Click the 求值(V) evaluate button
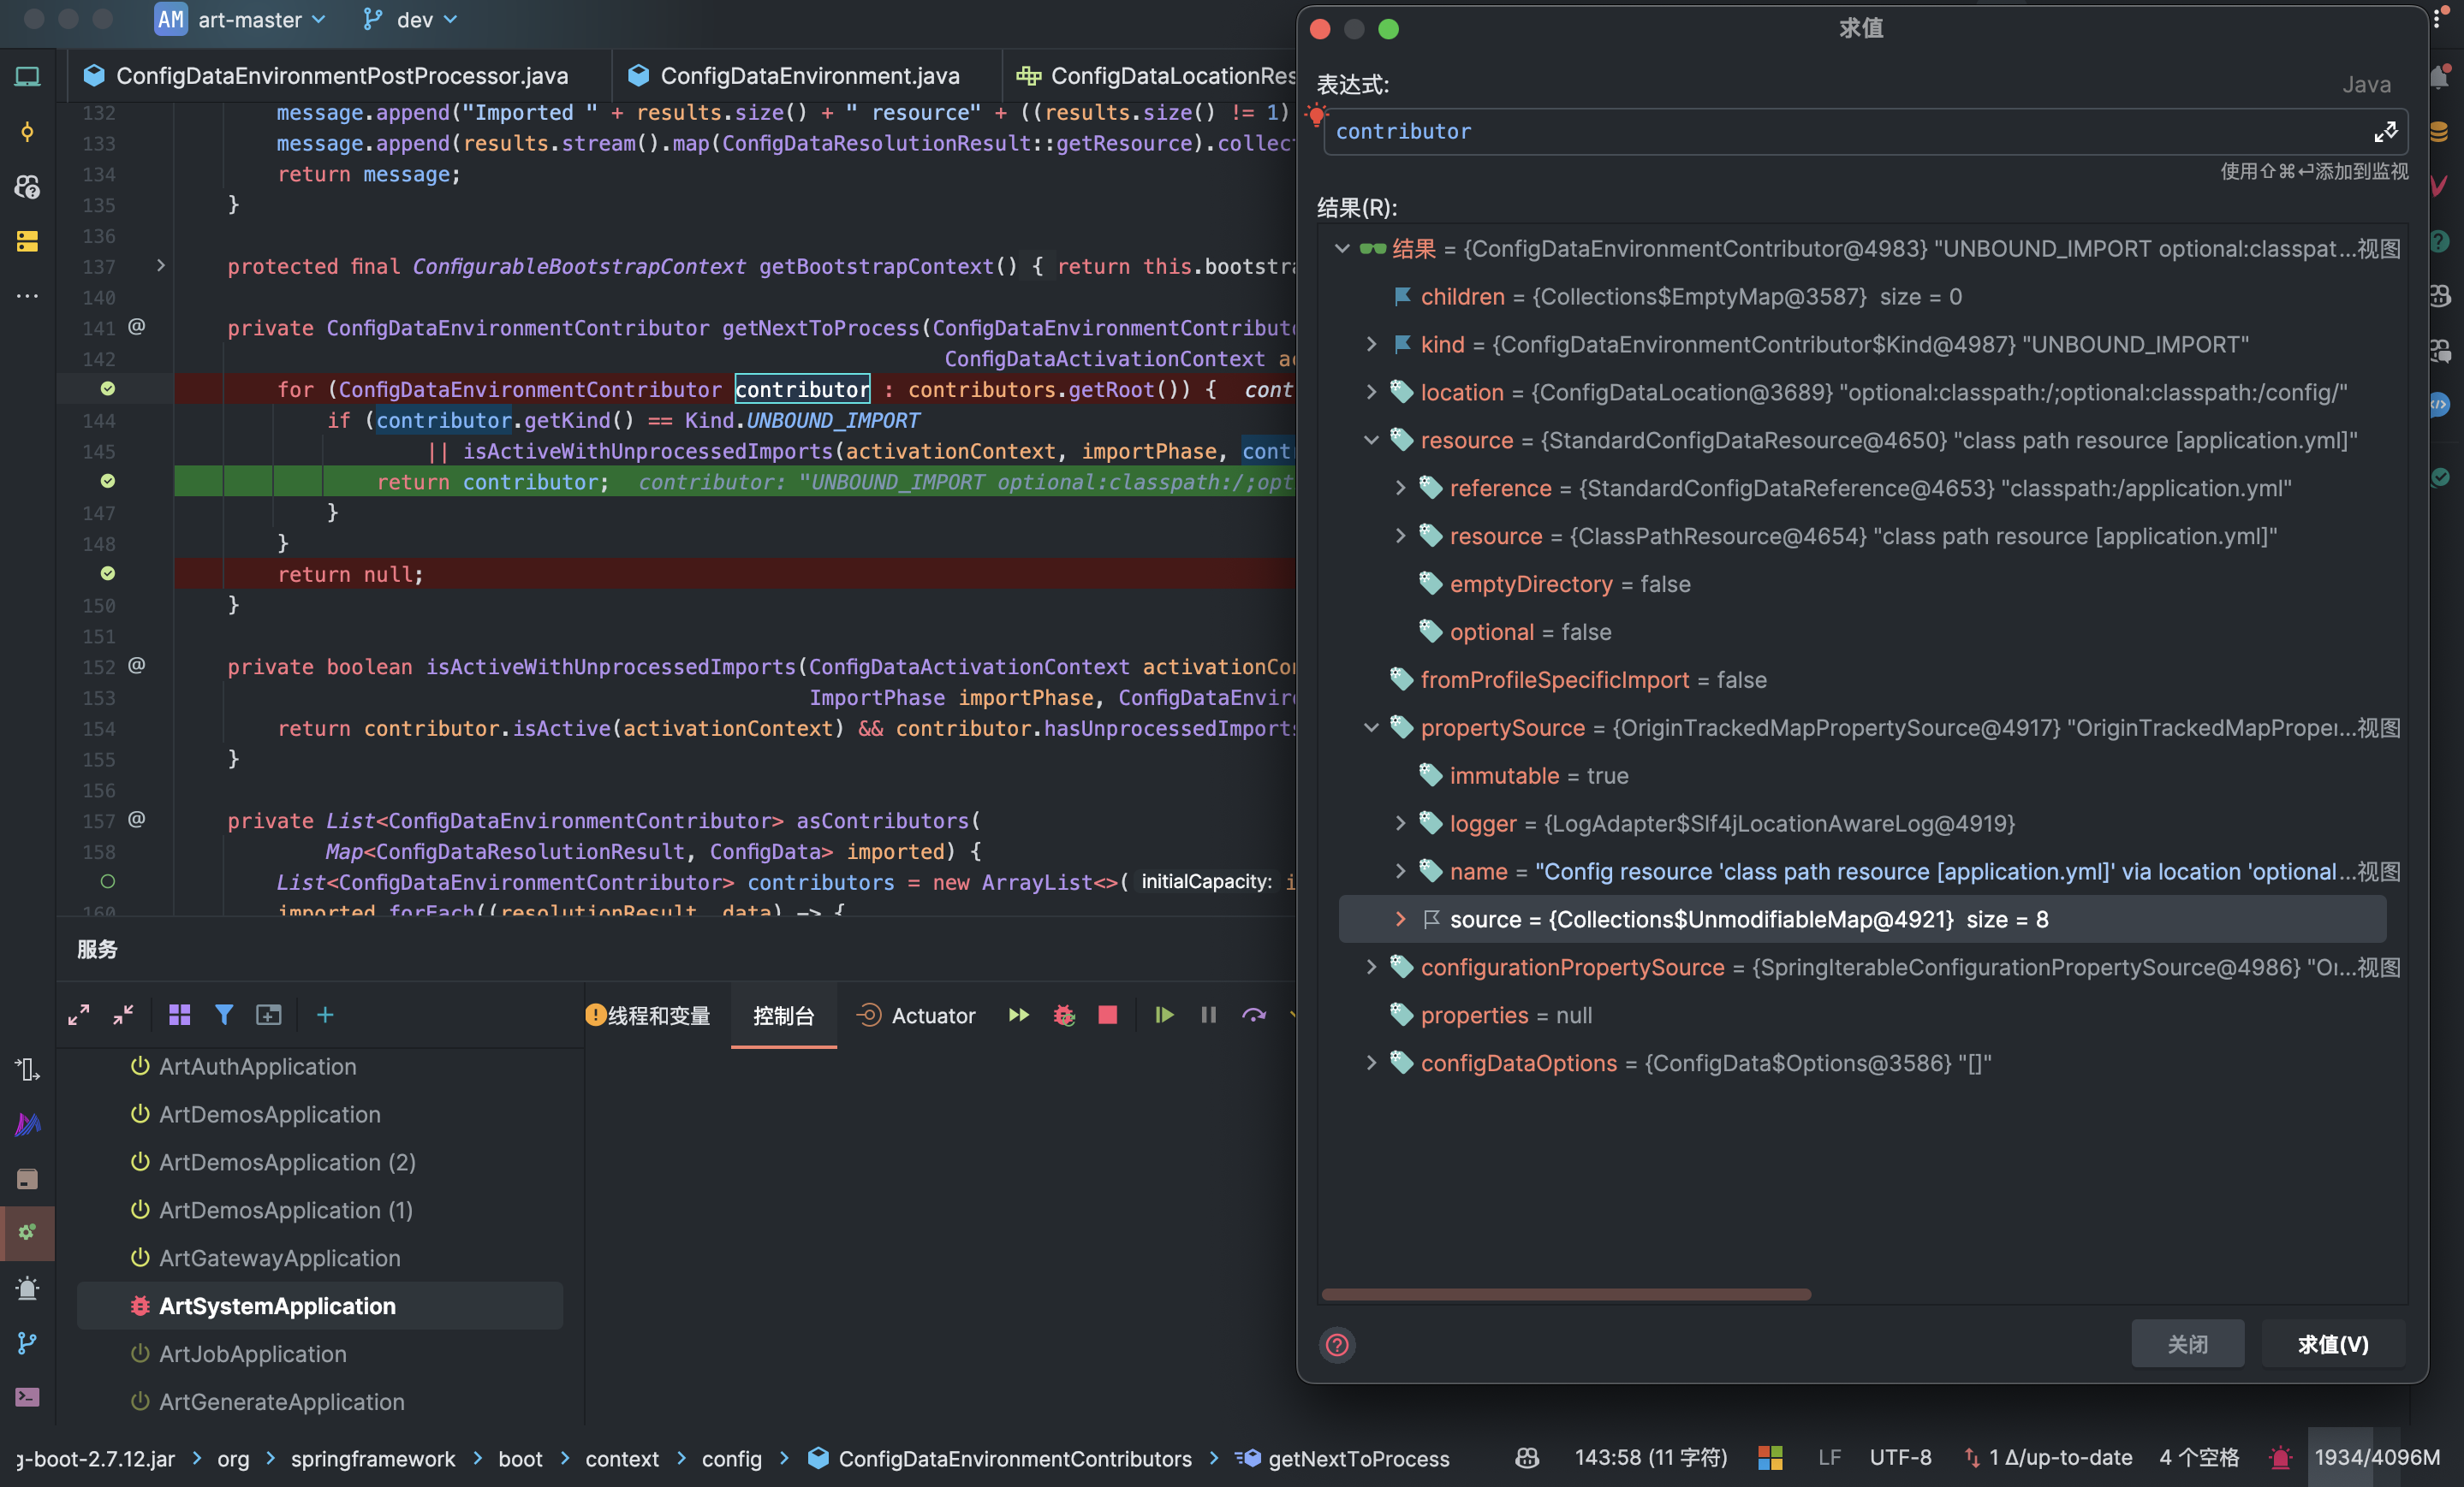This screenshot has width=2464, height=1487. pos(2332,1344)
